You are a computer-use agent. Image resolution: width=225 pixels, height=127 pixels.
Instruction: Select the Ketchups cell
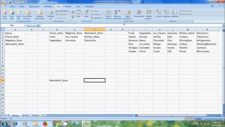coord(173,44)
